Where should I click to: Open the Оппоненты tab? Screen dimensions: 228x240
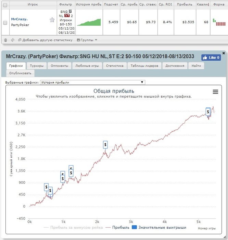[x=60, y=66]
